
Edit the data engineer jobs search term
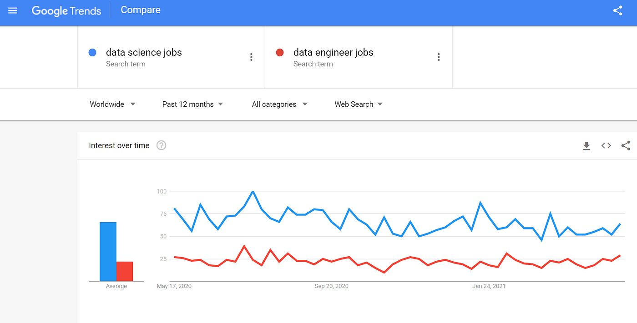coord(334,53)
